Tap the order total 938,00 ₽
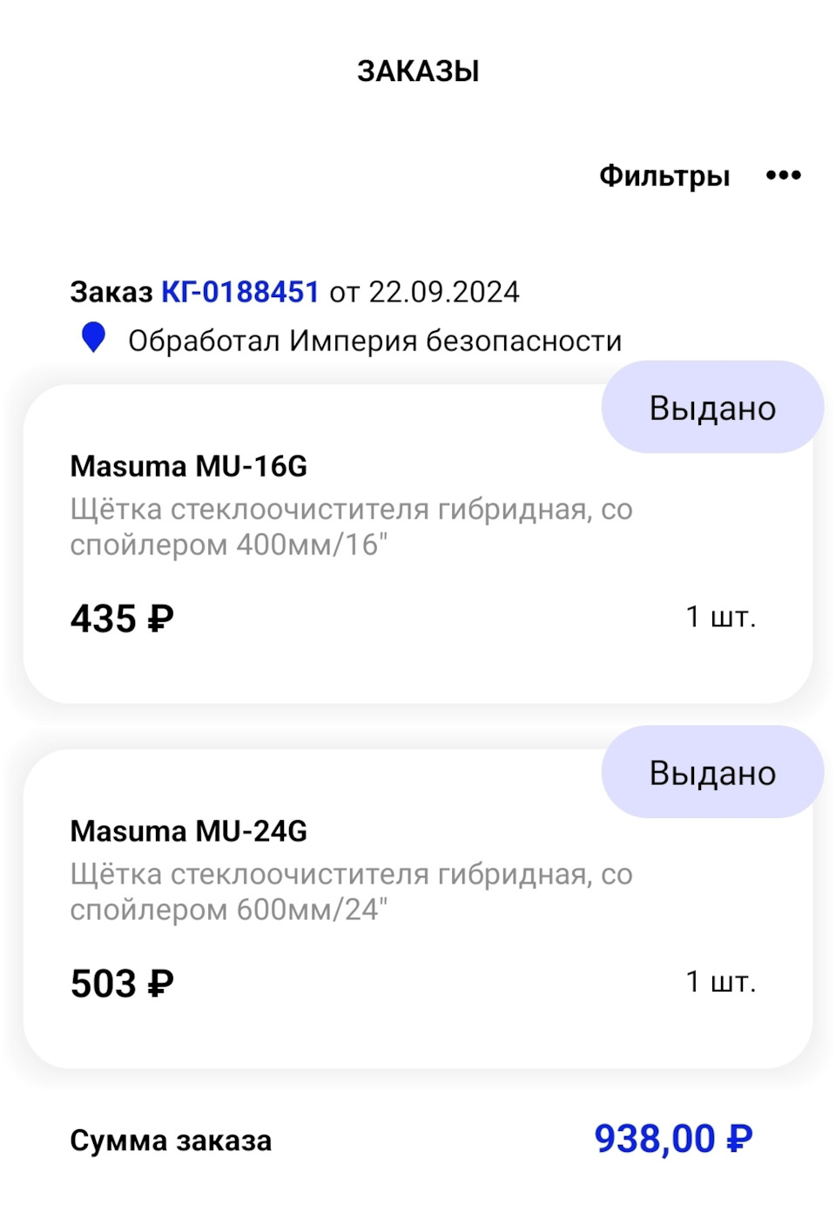The height and width of the screenshot is (1232, 836). [673, 1139]
